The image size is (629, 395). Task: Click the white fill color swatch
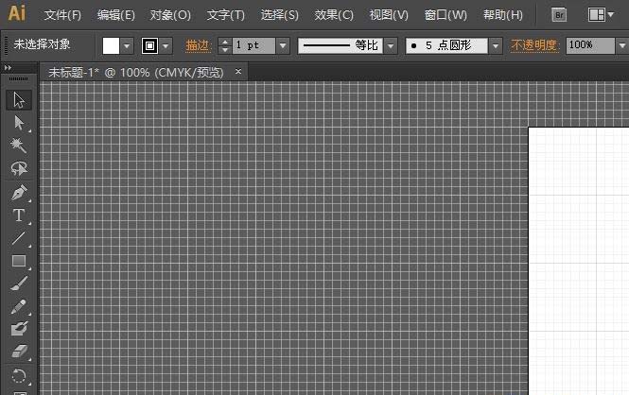tap(112, 45)
